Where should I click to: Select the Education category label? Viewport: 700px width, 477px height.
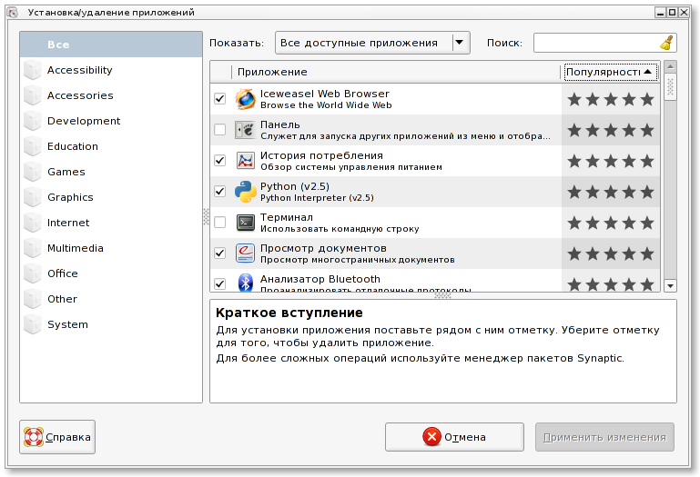coord(73,146)
